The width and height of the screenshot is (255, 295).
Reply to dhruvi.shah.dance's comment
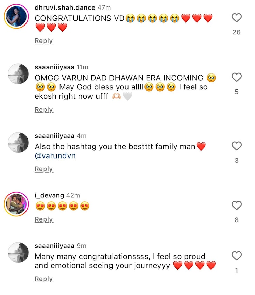click(44, 41)
